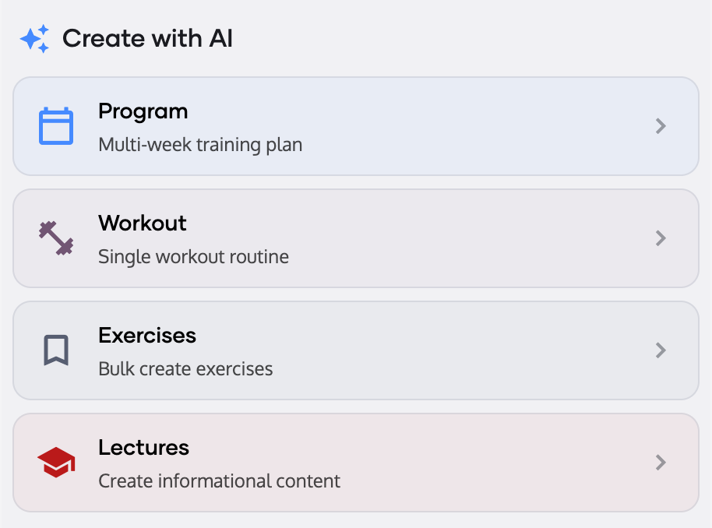Open the Lectures title

pyautogui.click(x=143, y=448)
